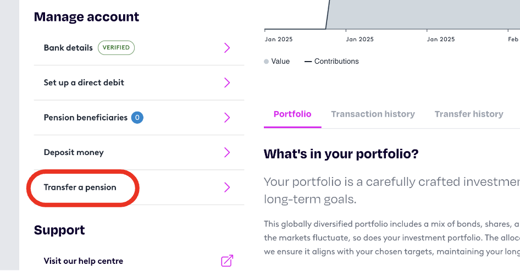Click the arrow beside Transfer a pension
The image size is (520, 276).
coord(227,187)
